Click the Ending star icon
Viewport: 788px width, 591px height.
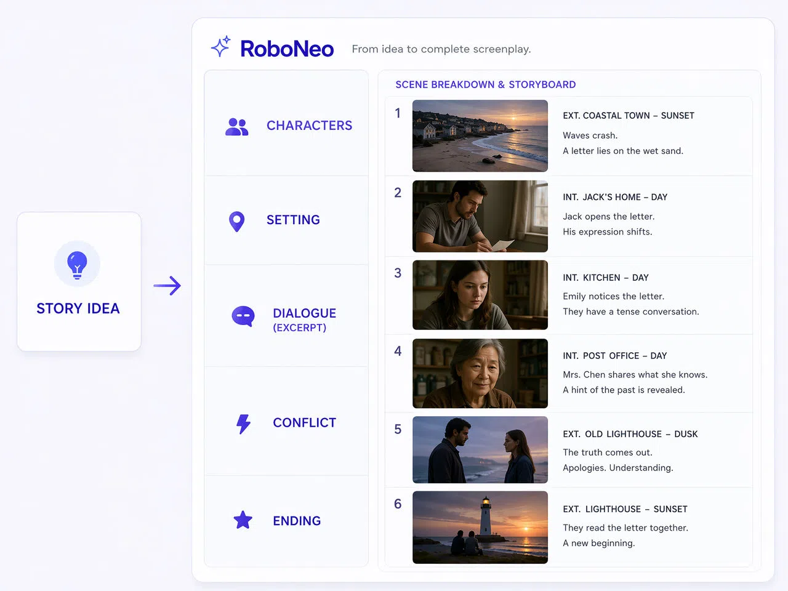pyautogui.click(x=243, y=520)
